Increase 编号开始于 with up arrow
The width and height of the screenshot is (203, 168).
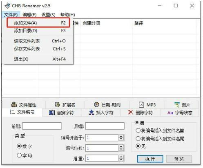121,136
